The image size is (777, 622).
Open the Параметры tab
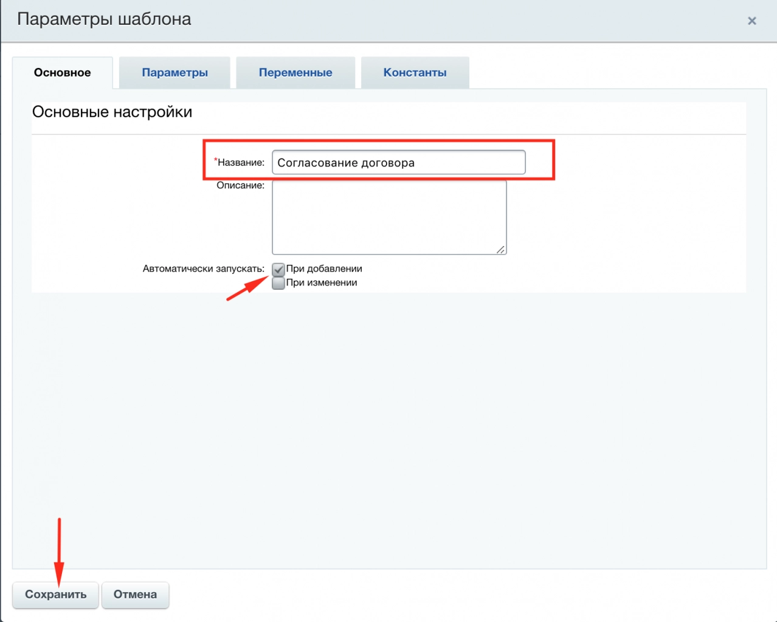pos(174,72)
